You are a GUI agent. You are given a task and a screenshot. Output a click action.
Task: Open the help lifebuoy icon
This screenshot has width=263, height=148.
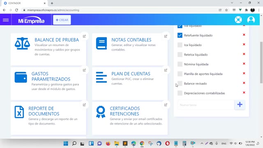[x=238, y=20]
